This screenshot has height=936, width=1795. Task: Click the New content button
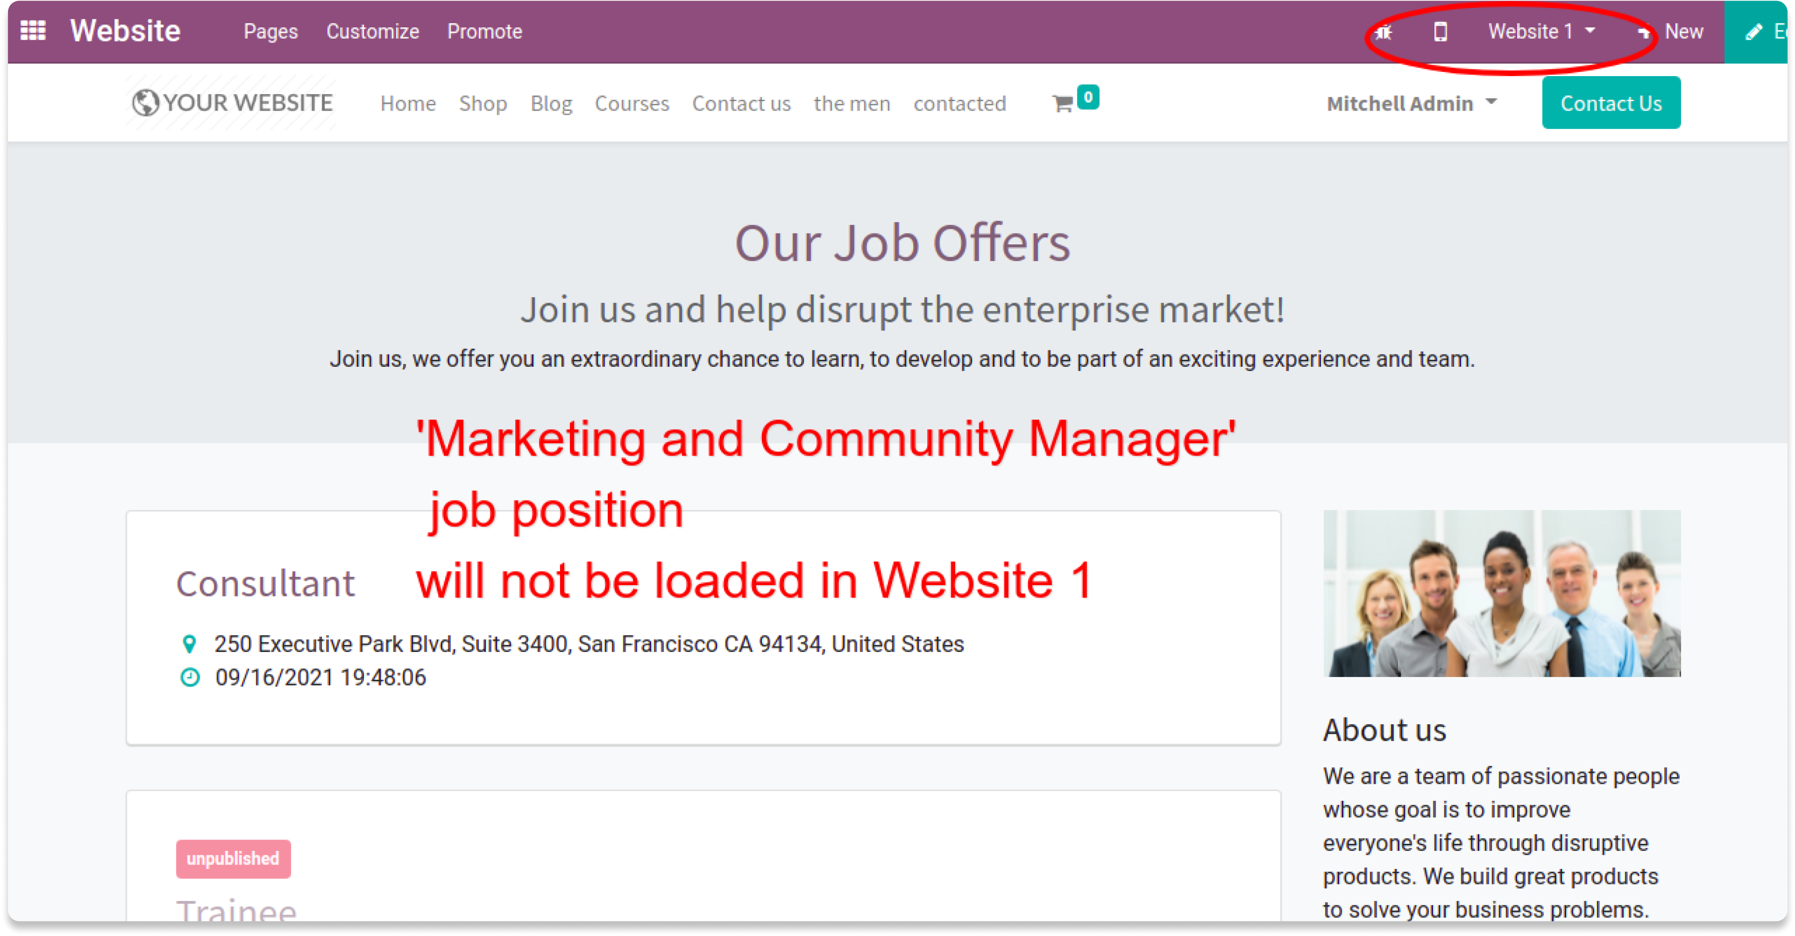[1670, 31]
